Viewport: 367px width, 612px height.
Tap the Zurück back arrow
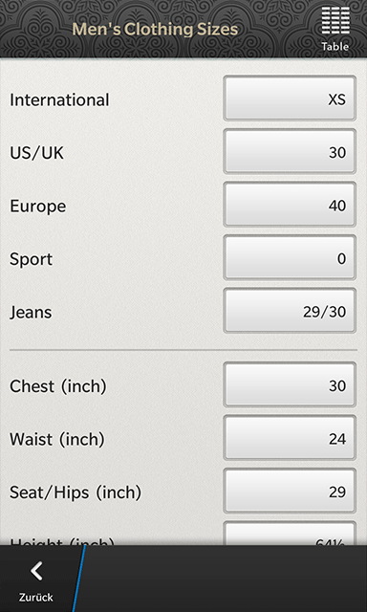pos(36,579)
